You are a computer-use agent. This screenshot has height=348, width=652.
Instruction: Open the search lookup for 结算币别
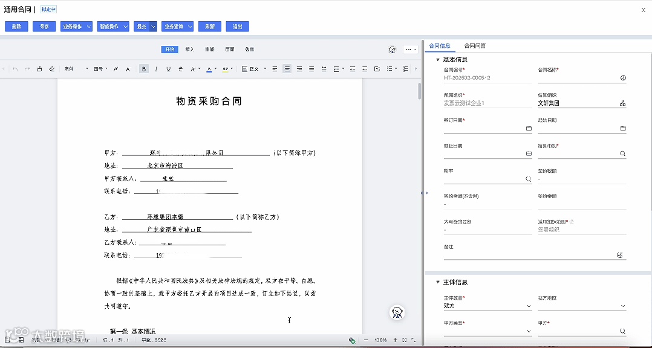[x=623, y=153]
